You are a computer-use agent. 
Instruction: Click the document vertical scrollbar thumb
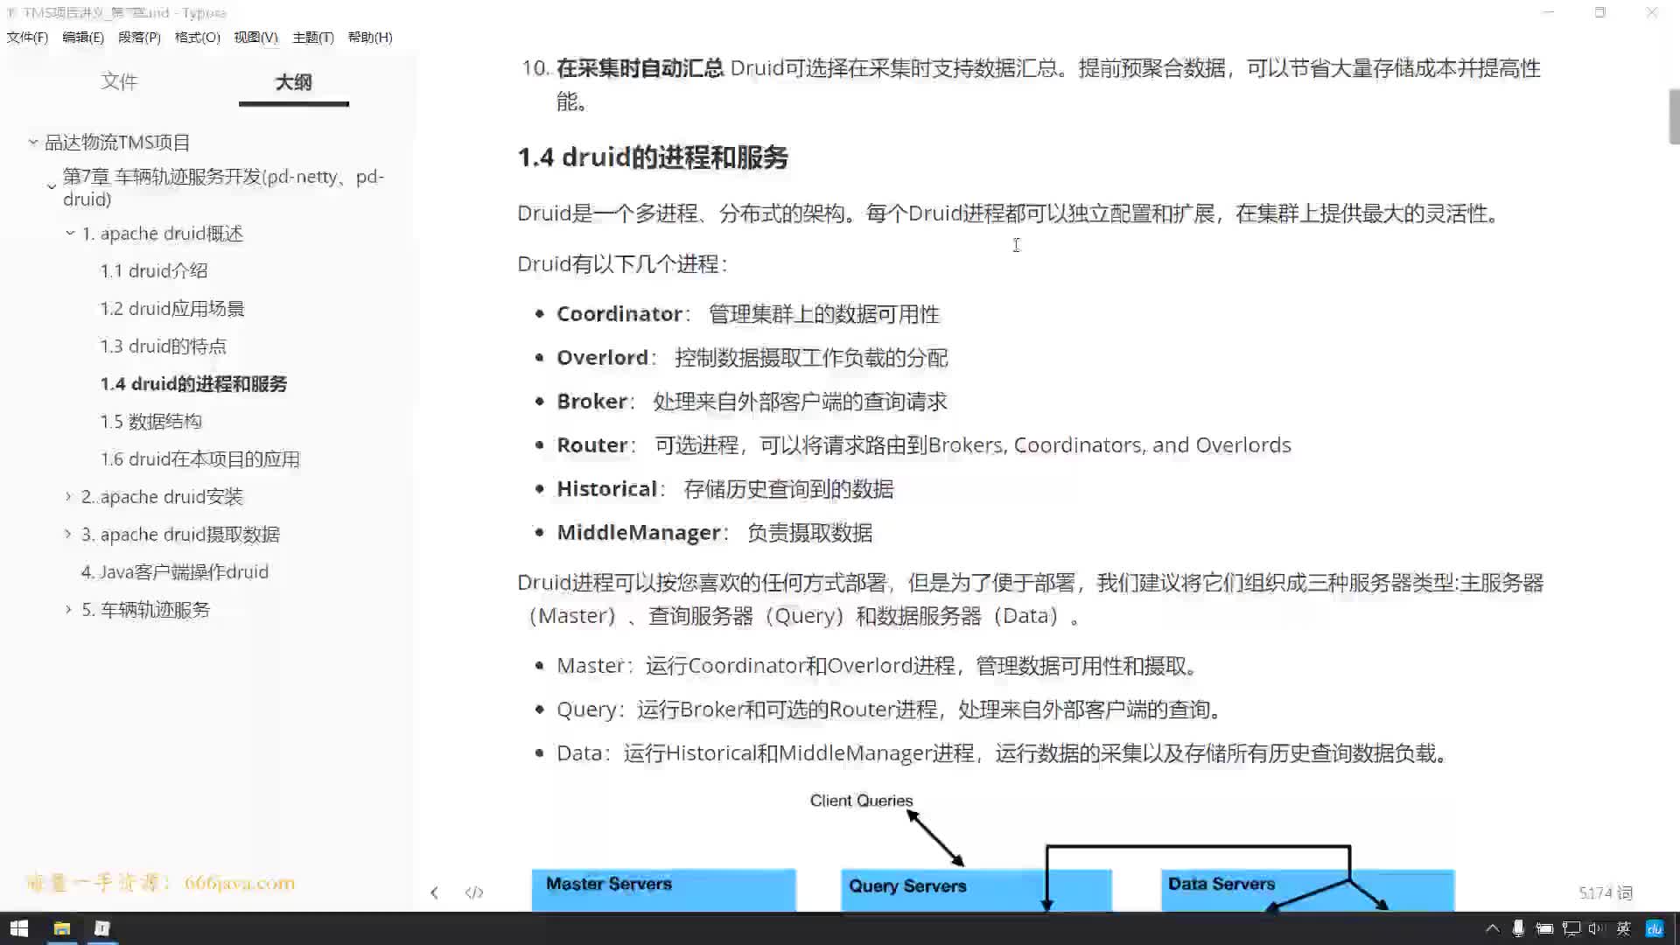[1674, 116]
